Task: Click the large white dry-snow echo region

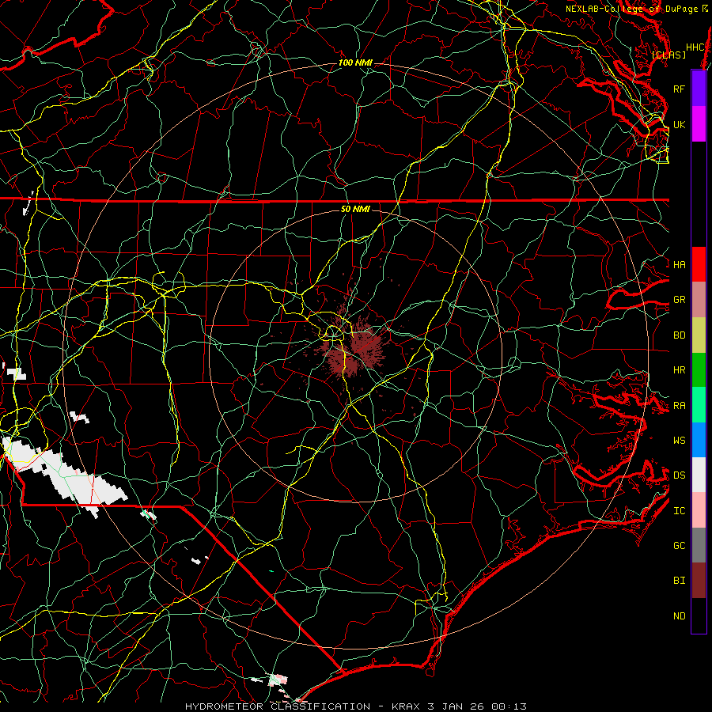Action: pyautogui.click(x=63, y=475)
